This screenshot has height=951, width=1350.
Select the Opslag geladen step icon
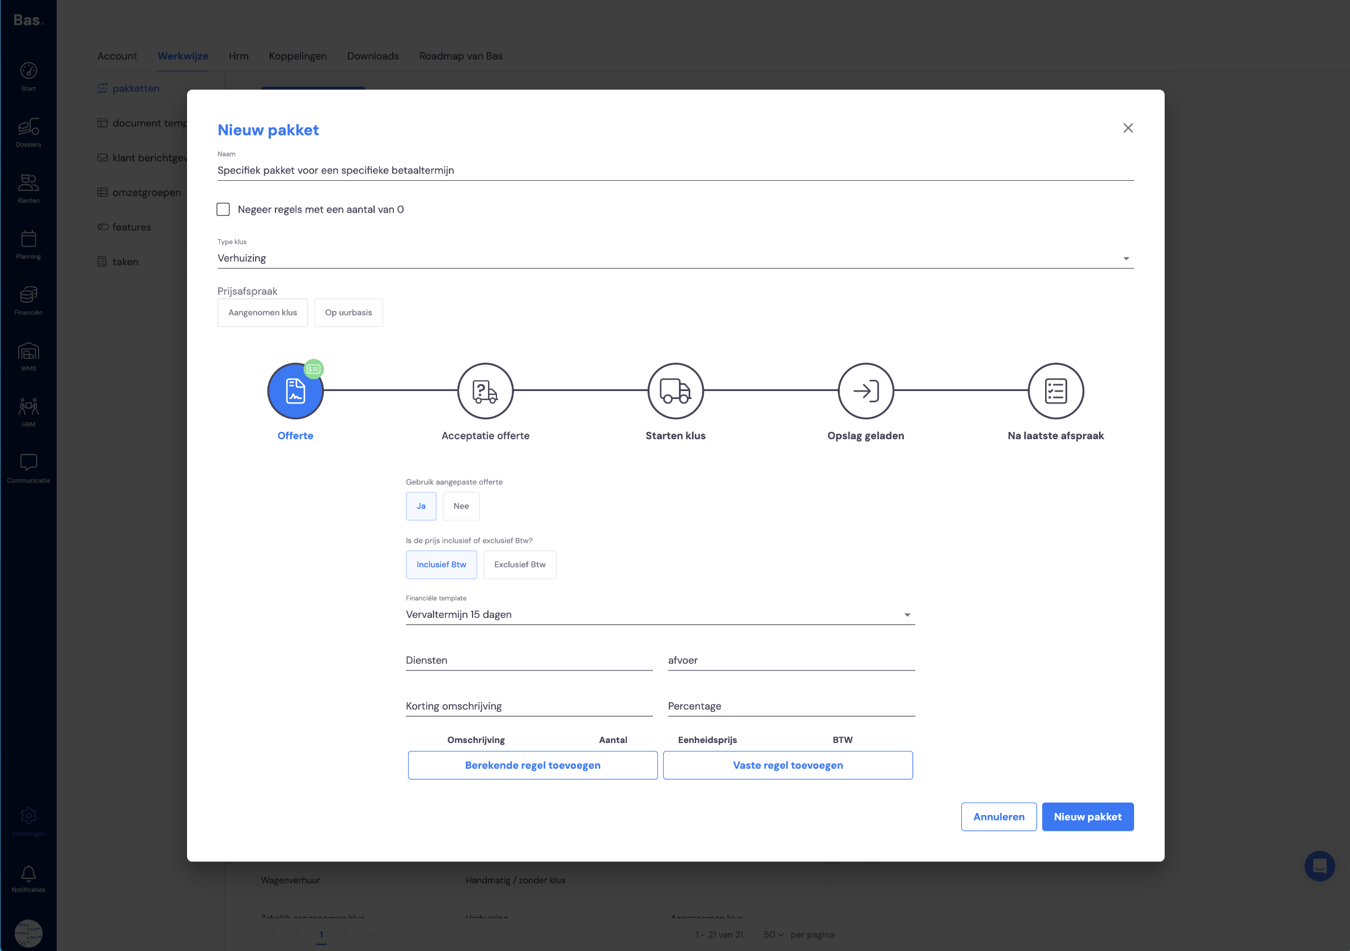865,390
